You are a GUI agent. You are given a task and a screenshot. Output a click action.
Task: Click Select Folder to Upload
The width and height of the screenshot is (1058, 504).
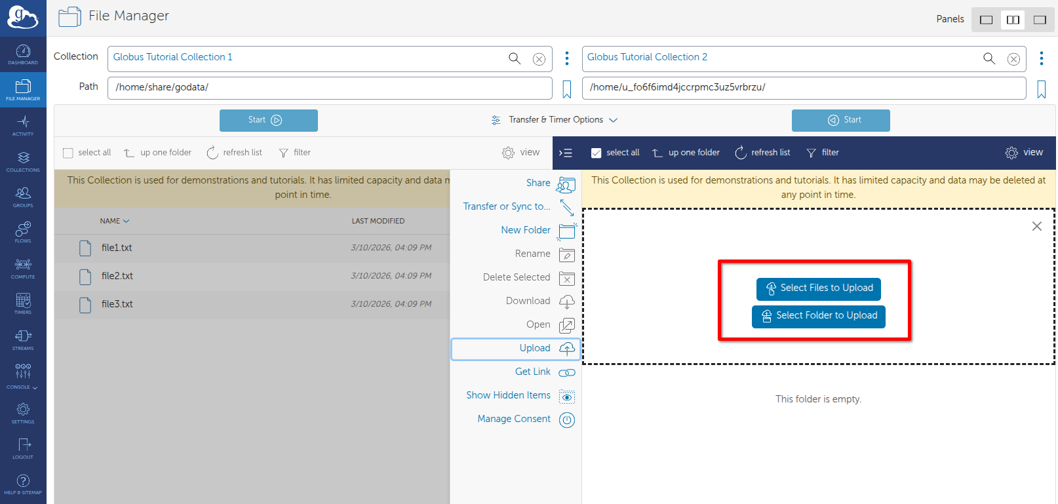(819, 317)
